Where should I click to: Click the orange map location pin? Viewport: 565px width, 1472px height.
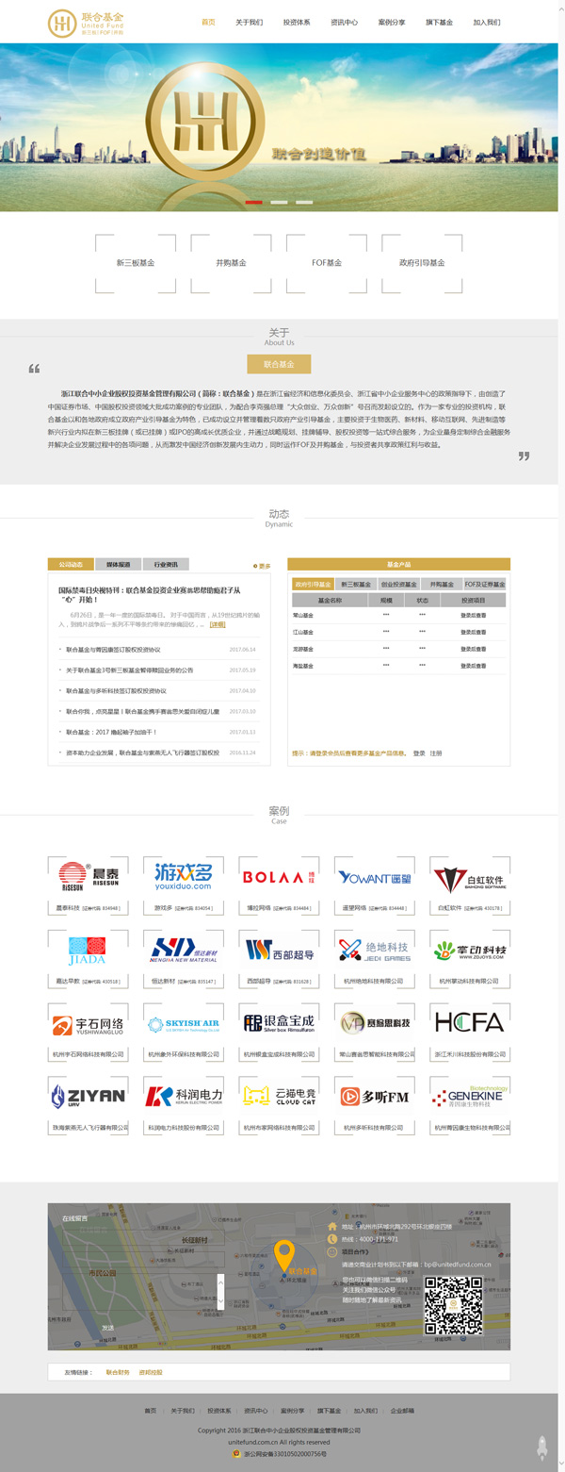(x=284, y=1256)
